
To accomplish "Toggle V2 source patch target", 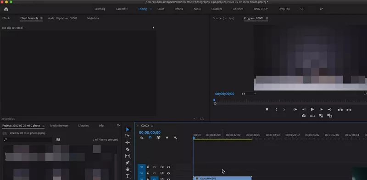I will (142, 173).
